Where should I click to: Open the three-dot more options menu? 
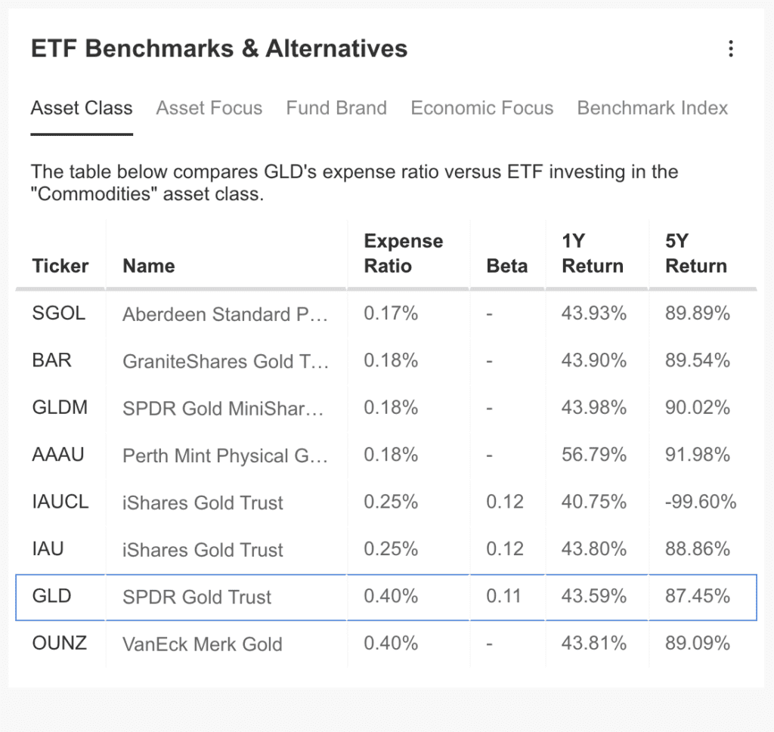click(730, 49)
